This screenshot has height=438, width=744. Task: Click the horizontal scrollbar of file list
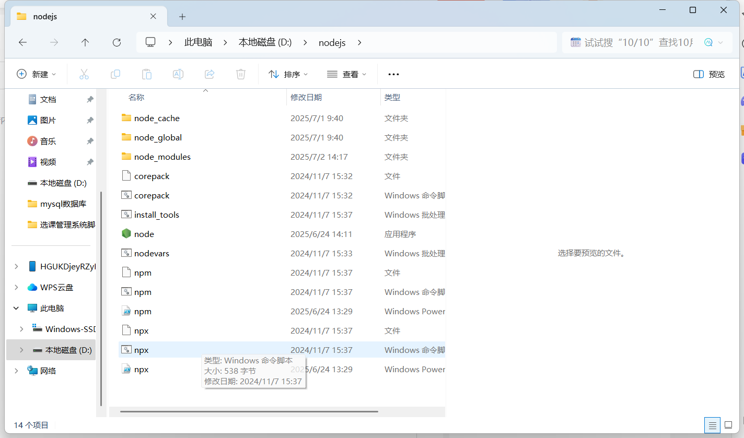click(249, 411)
